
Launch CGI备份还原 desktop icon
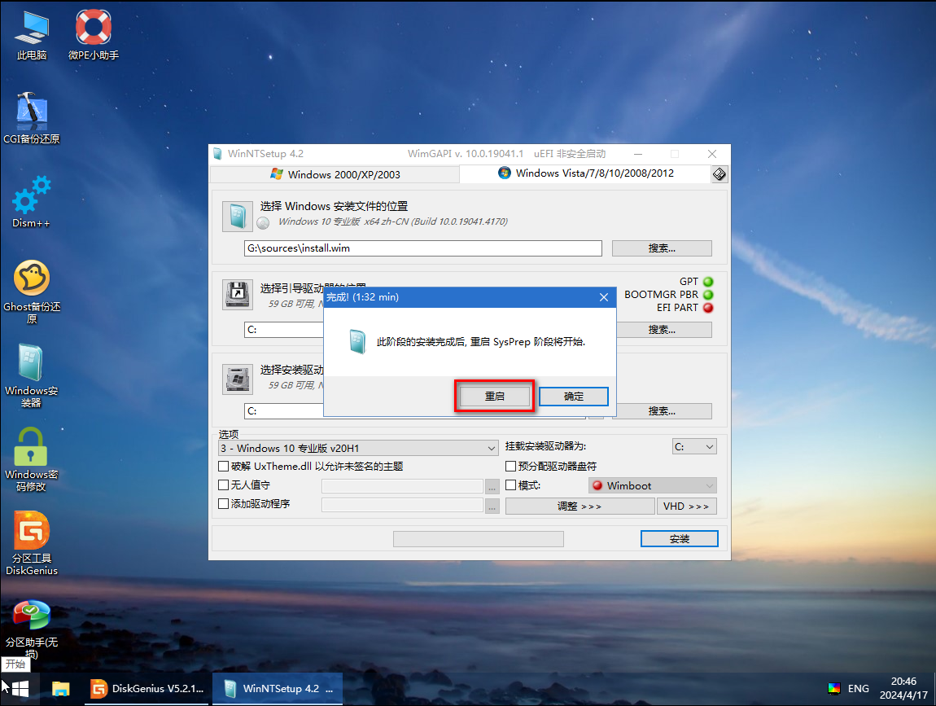(x=32, y=118)
